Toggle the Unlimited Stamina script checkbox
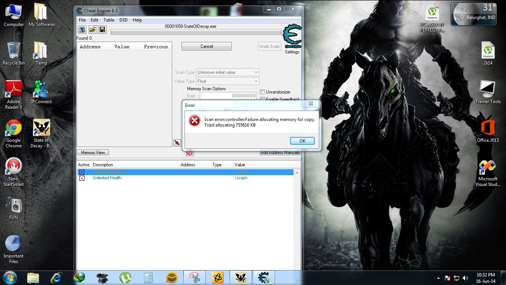Screen dimensions: 506x285 82,172
